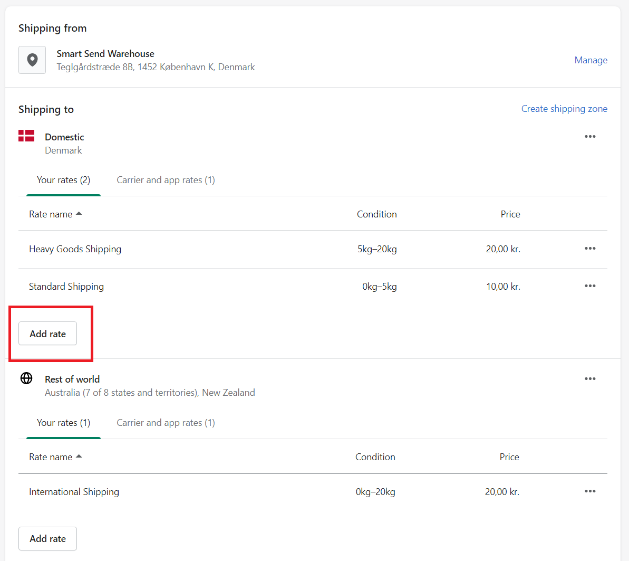This screenshot has height=561, width=629.
Task: Open the options menu for the Rest of world zone
Action: point(590,378)
